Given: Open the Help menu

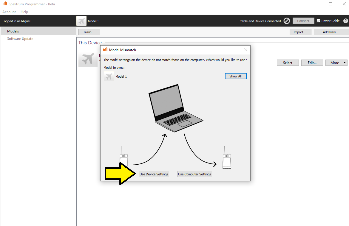Looking at the screenshot, I should coord(24,12).
